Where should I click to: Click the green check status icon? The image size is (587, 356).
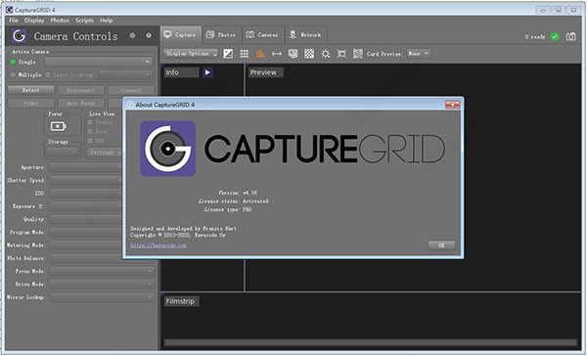click(x=555, y=36)
